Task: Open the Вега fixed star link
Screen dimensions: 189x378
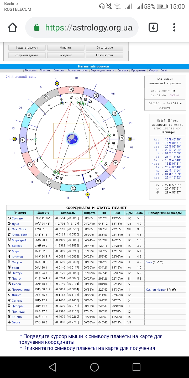Action: [149, 262]
